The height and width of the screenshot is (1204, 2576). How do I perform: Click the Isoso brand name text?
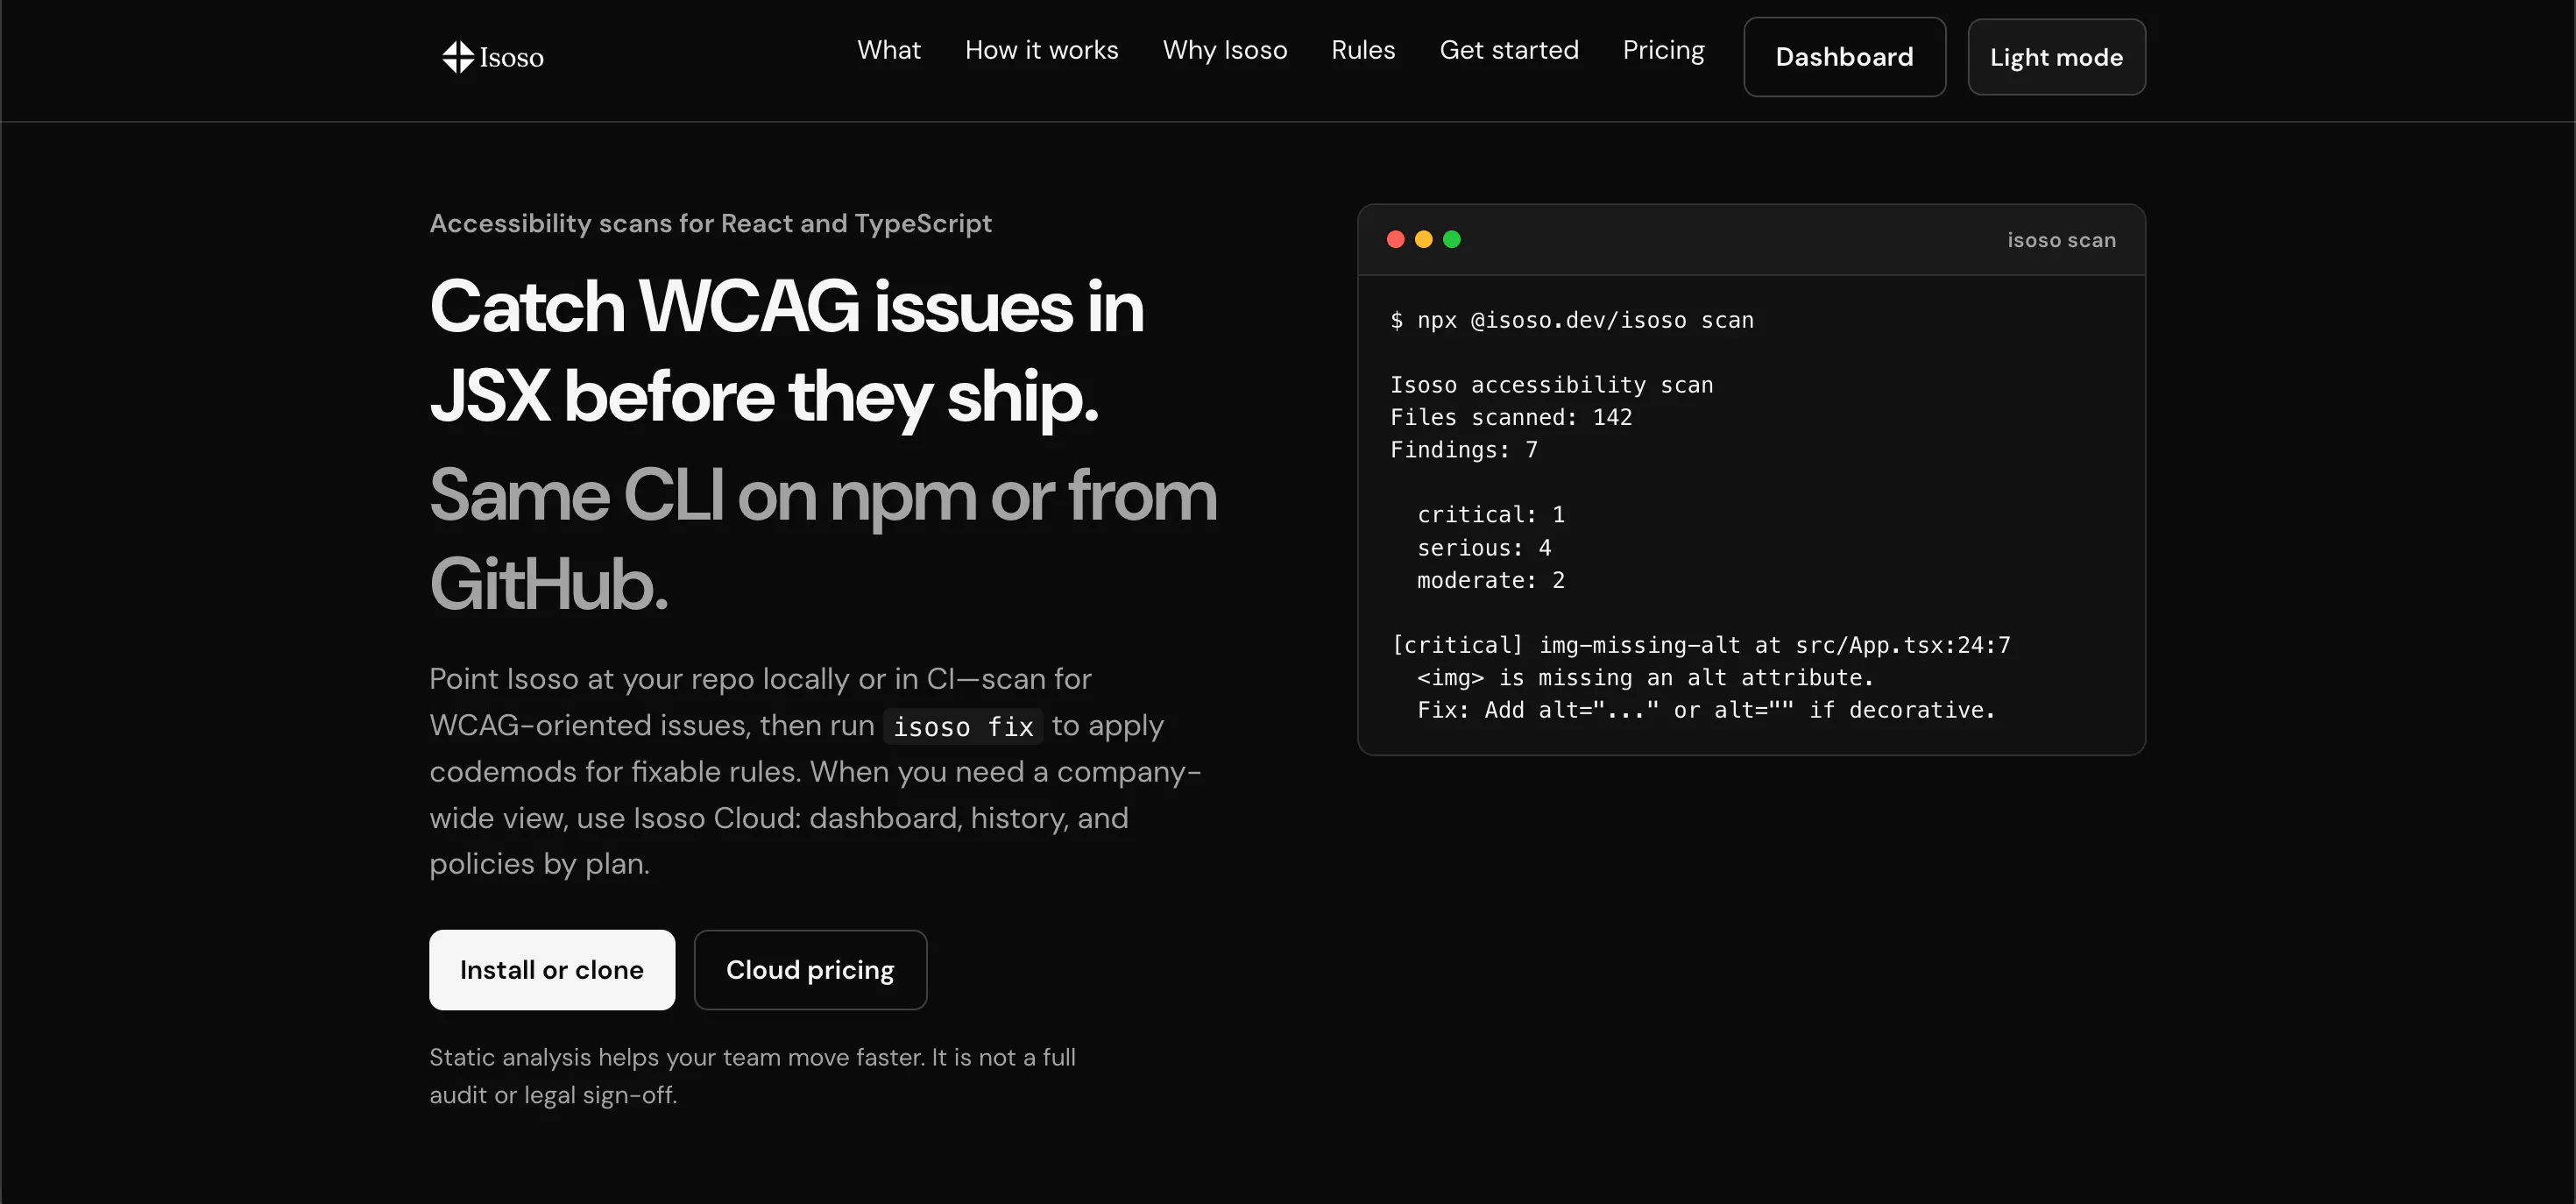tap(511, 58)
